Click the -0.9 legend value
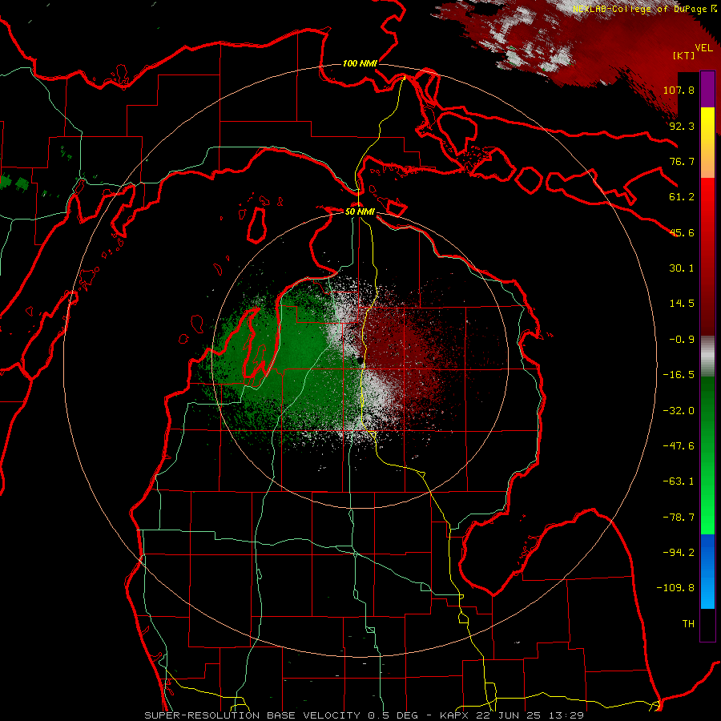Viewport: 721px width, 721px height. click(682, 340)
